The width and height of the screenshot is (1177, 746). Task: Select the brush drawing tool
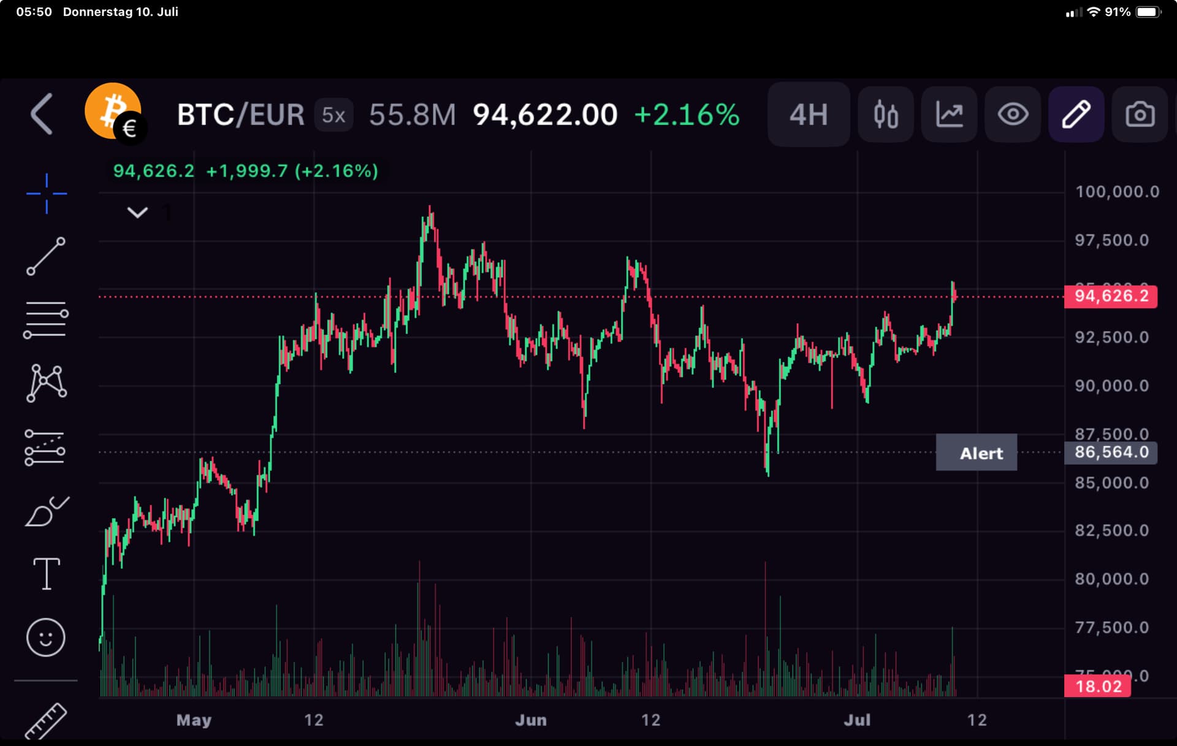46,511
